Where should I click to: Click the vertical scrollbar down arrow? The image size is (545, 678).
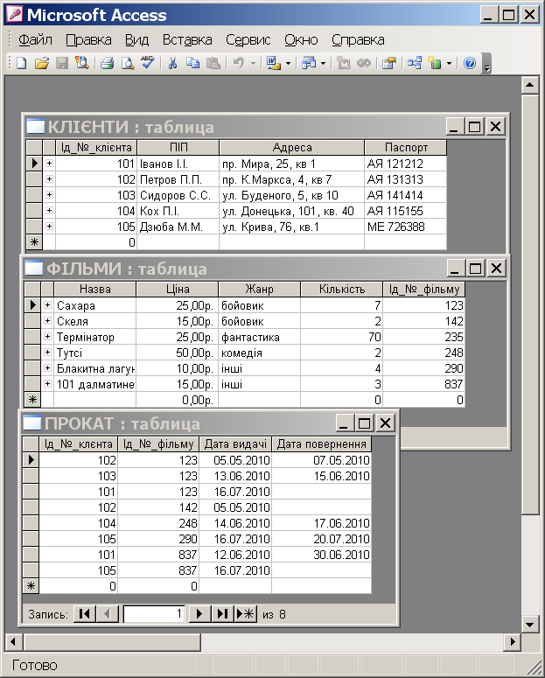(x=530, y=624)
